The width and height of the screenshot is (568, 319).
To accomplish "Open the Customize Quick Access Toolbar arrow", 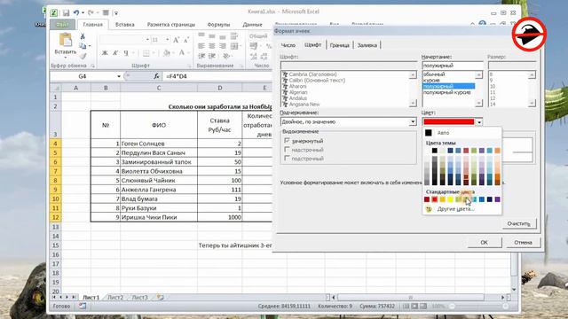I will [116, 13].
